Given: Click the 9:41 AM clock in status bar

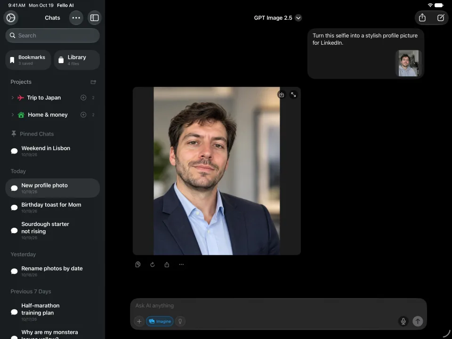Looking at the screenshot, I should tap(17, 5).
